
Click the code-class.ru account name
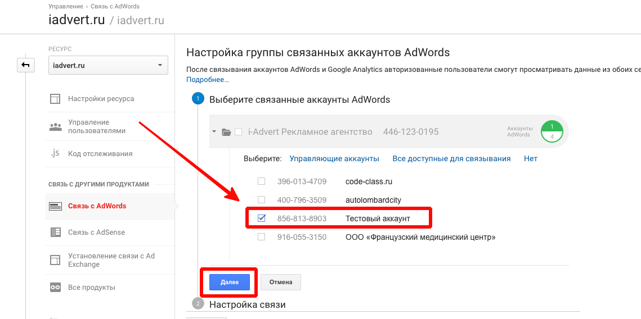pyautogui.click(x=369, y=181)
